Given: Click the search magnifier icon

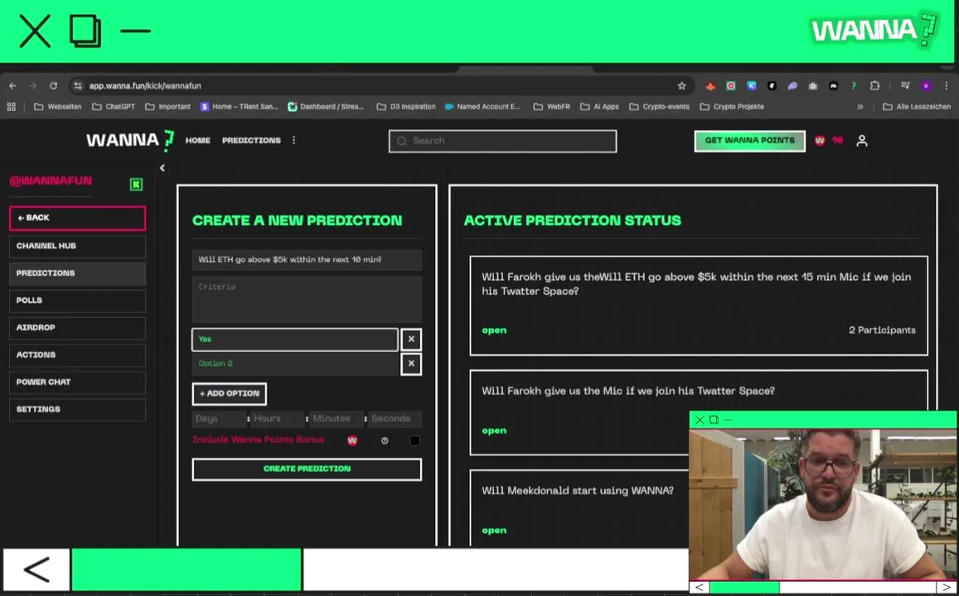Looking at the screenshot, I should click(402, 141).
